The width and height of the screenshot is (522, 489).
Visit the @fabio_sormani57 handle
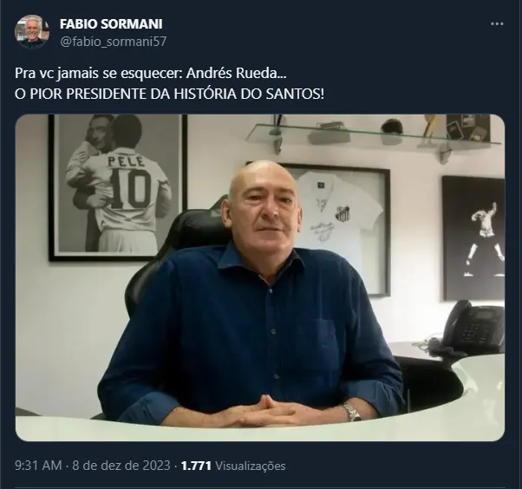click(x=113, y=42)
